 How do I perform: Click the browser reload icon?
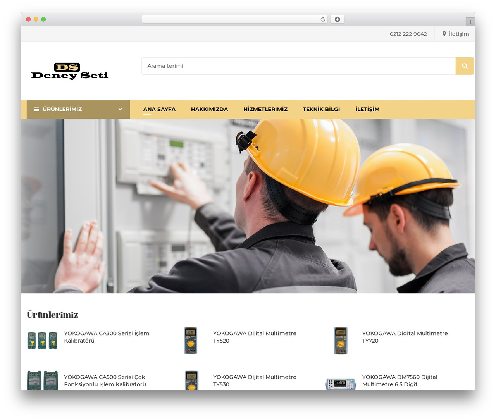[322, 19]
